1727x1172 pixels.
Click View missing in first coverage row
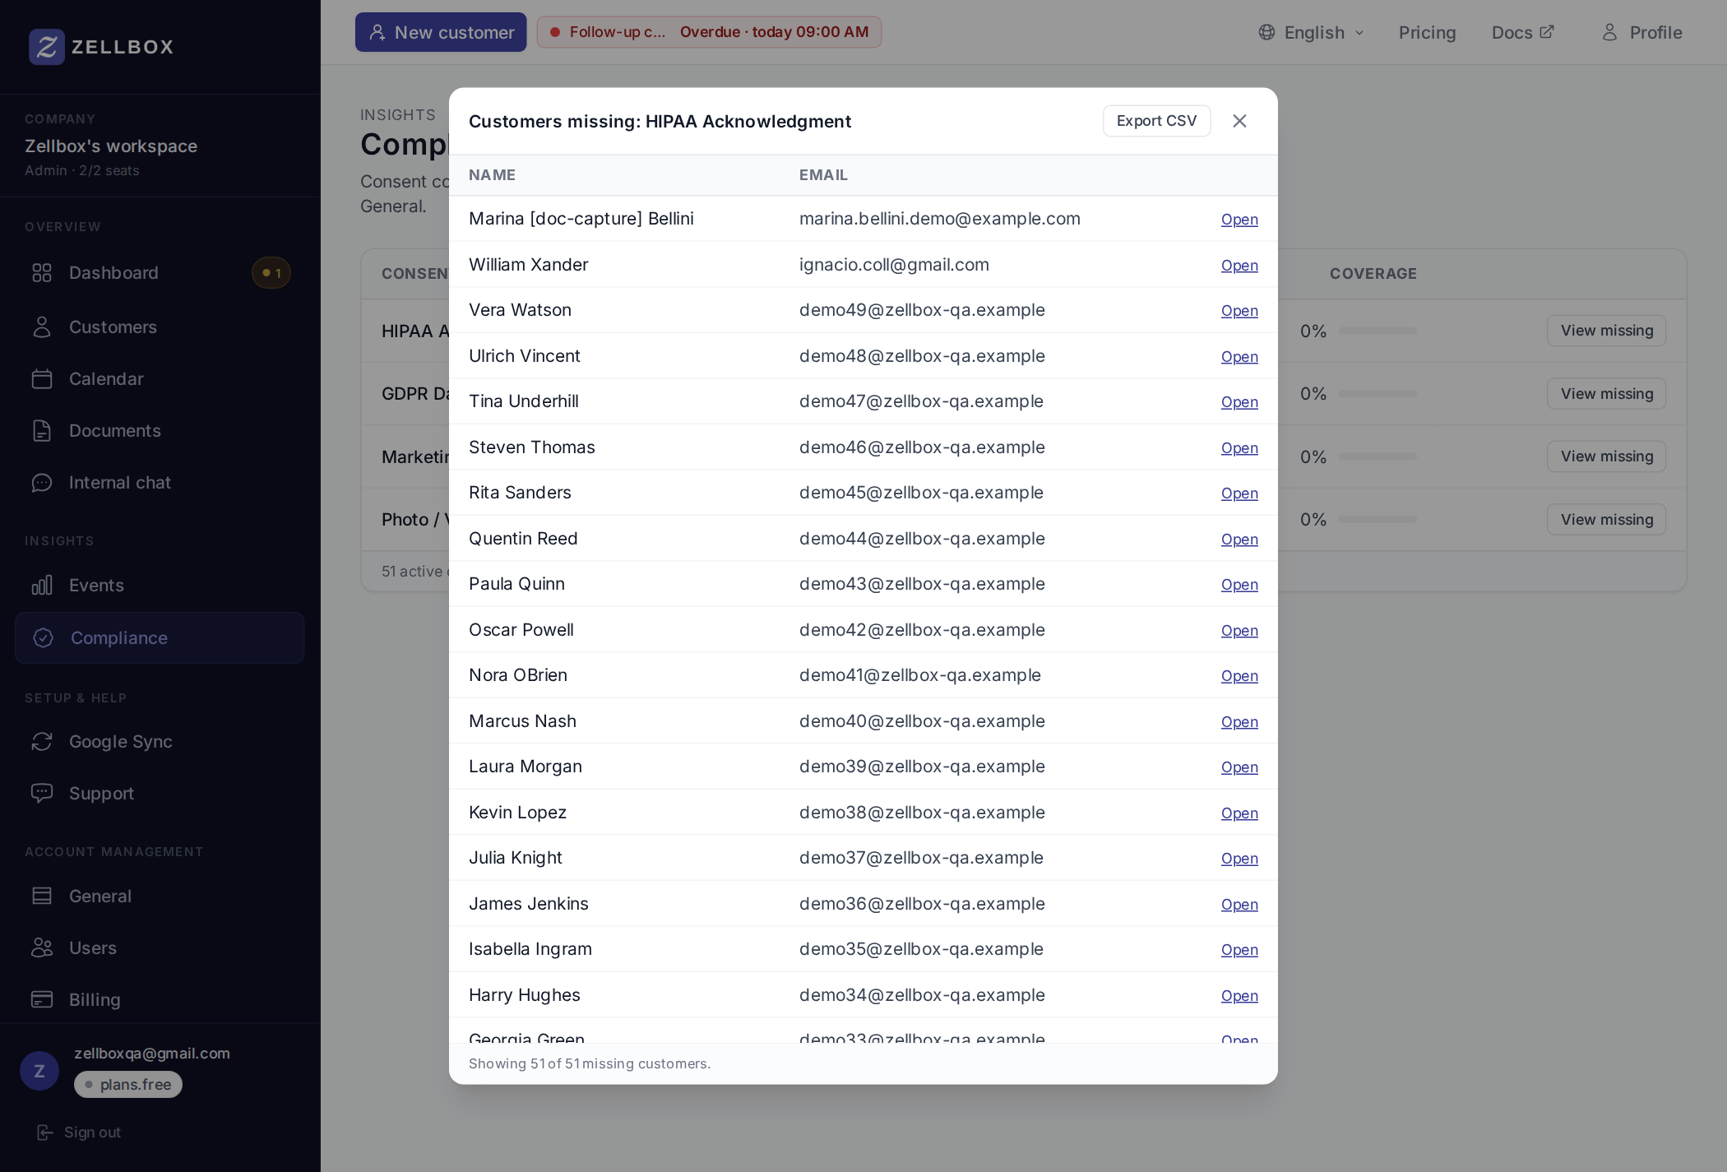[1607, 331]
